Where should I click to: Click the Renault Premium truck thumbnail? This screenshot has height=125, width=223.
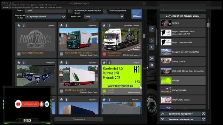[121, 39]
